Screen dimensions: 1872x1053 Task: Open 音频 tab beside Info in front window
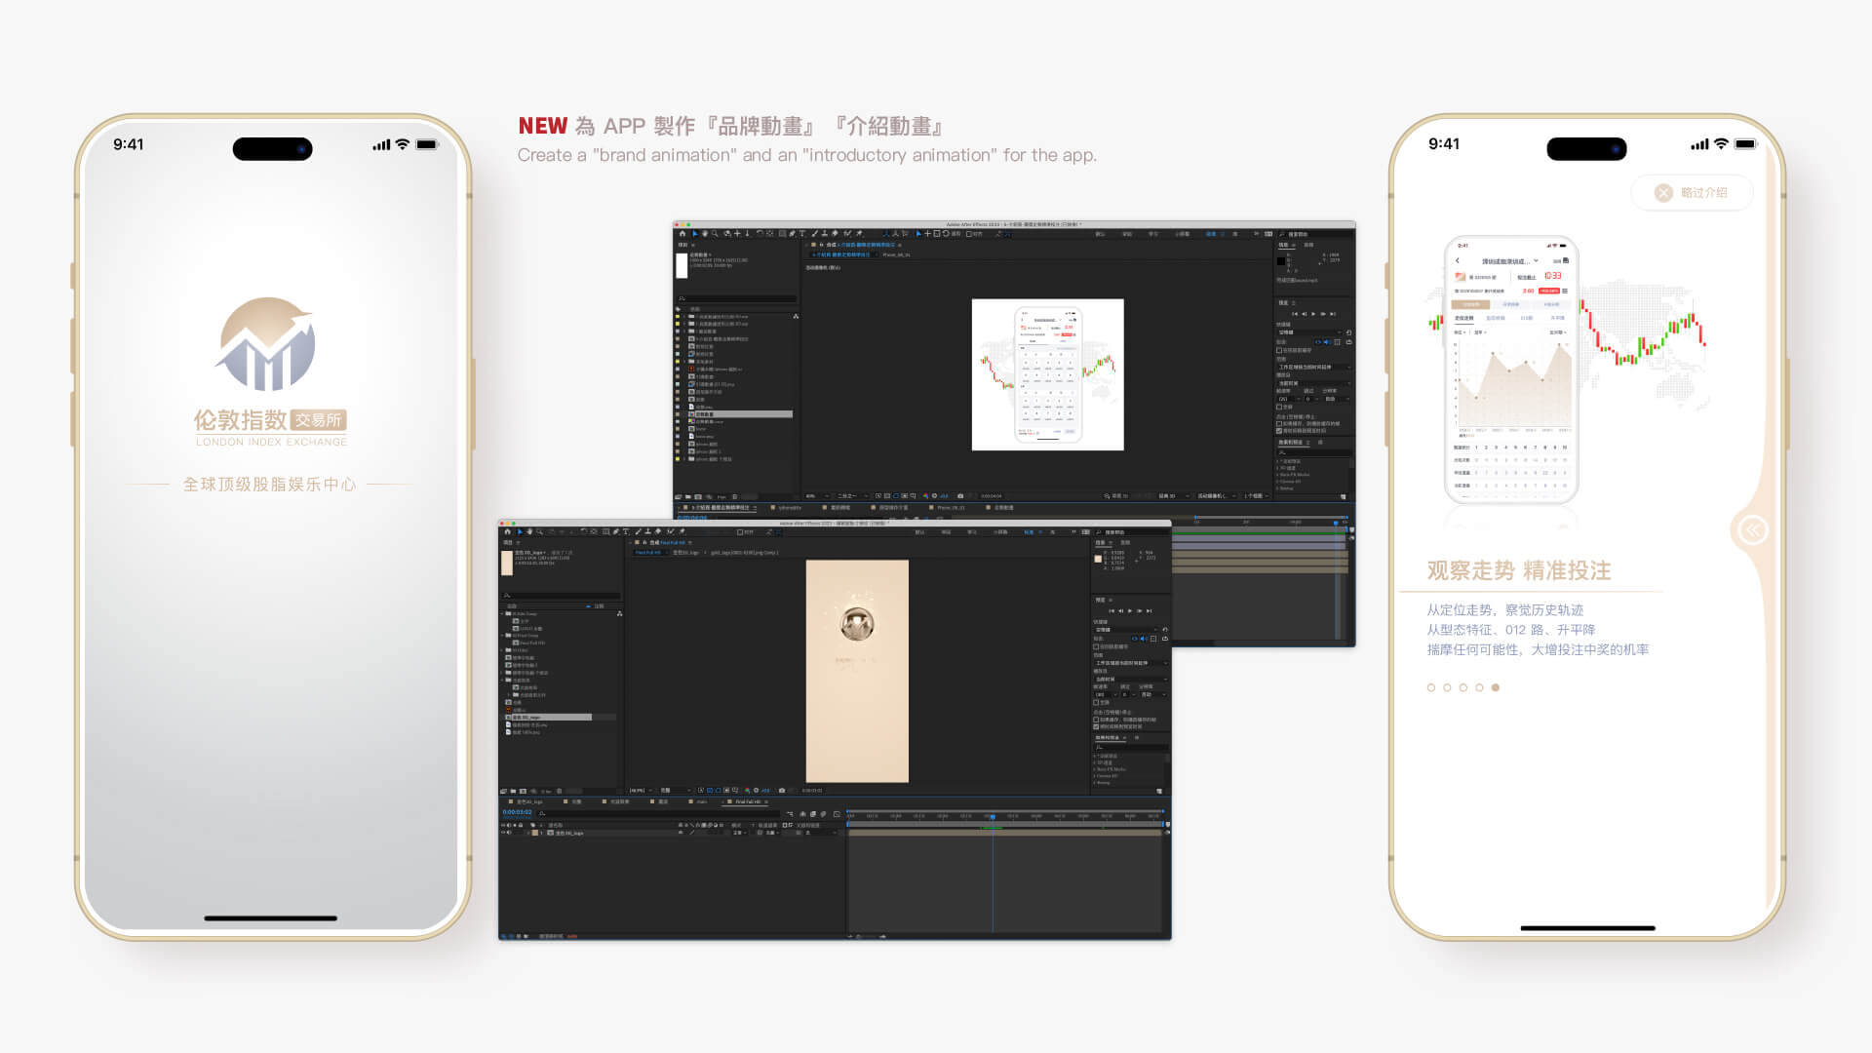pos(1125,542)
